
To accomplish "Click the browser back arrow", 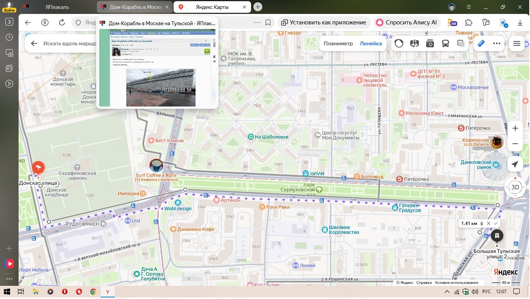I will pos(28,22).
